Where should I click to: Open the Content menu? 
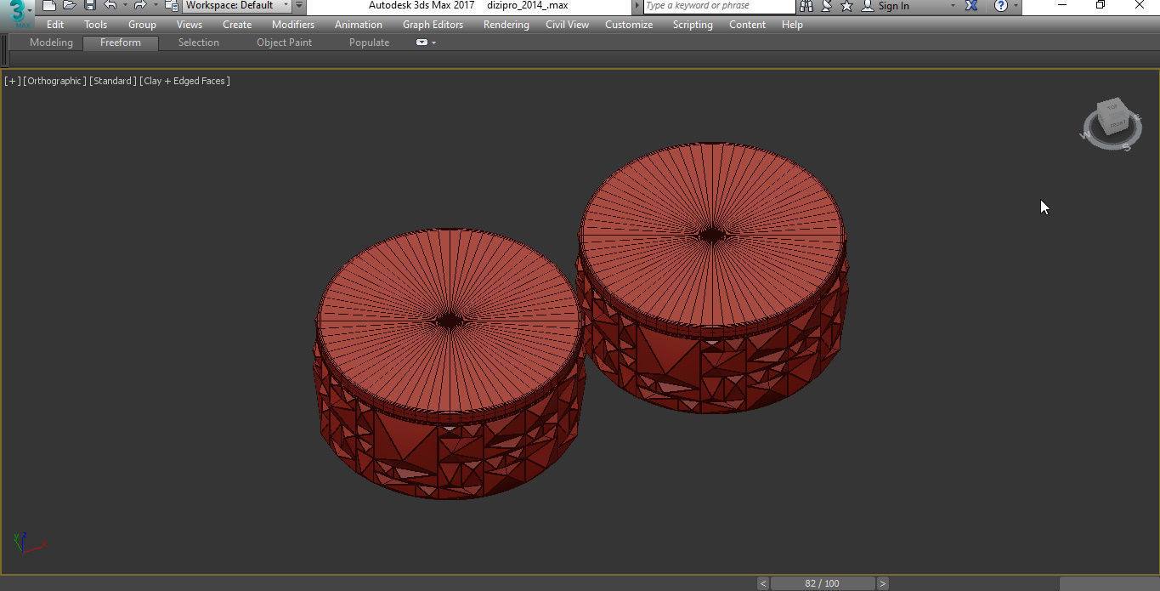pos(747,25)
